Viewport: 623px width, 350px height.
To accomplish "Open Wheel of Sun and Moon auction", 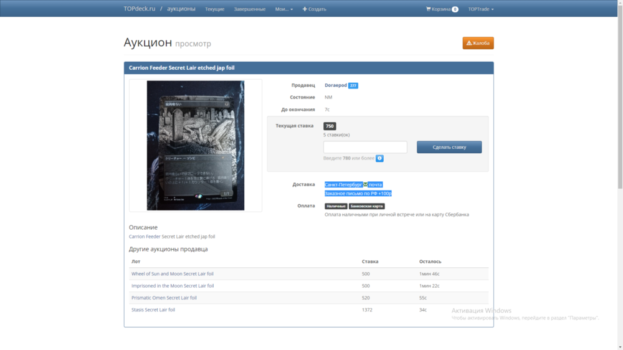I will (x=173, y=274).
